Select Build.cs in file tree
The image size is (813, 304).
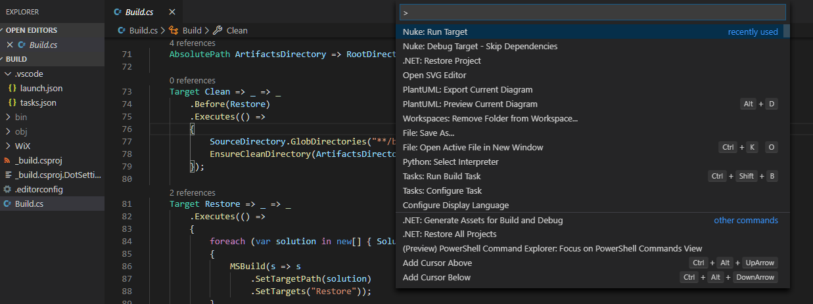click(53, 204)
